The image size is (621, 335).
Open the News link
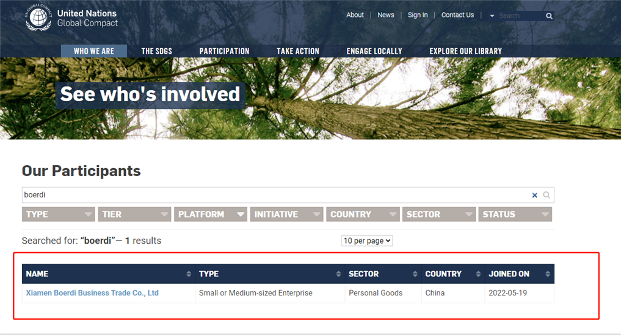(386, 15)
